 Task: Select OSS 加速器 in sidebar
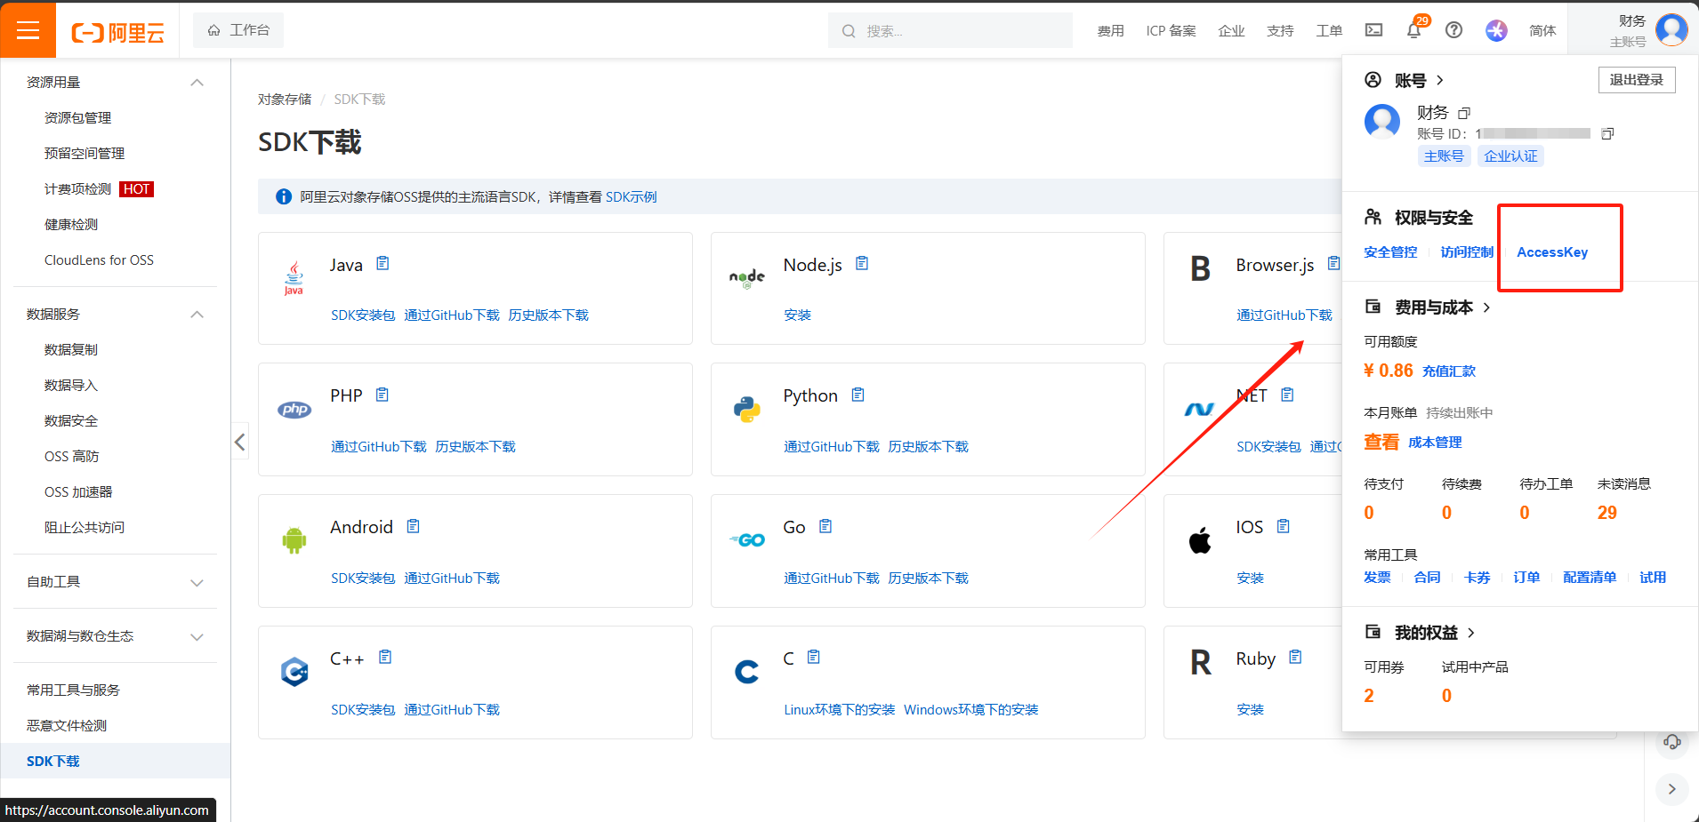tap(78, 492)
